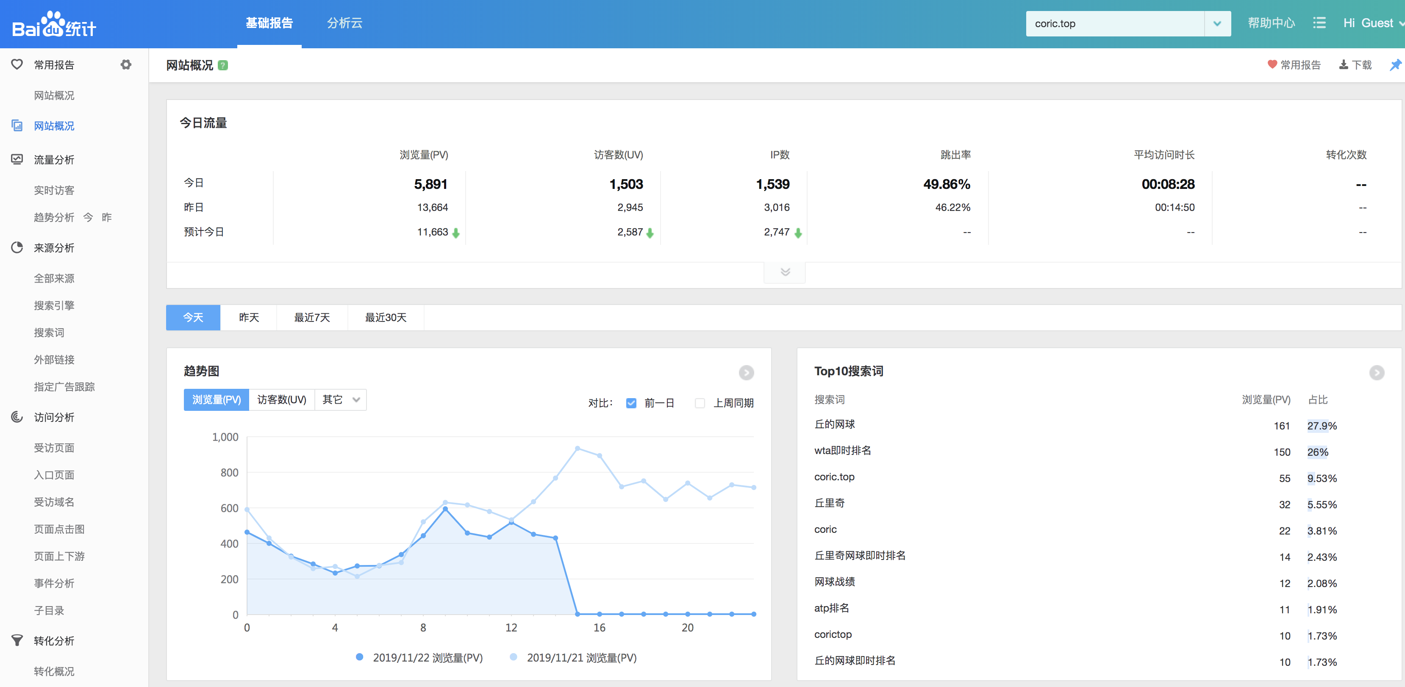The width and height of the screenshot is (1405, 687).
Task: Click the arrow icon on 趋势图 panel
Action: point(746,372)
